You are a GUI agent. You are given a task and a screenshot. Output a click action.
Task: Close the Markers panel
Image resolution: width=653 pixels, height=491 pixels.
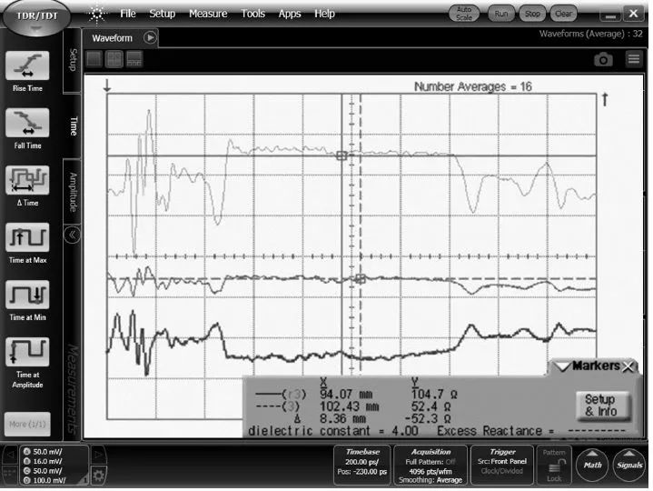(x=628, y=366)
